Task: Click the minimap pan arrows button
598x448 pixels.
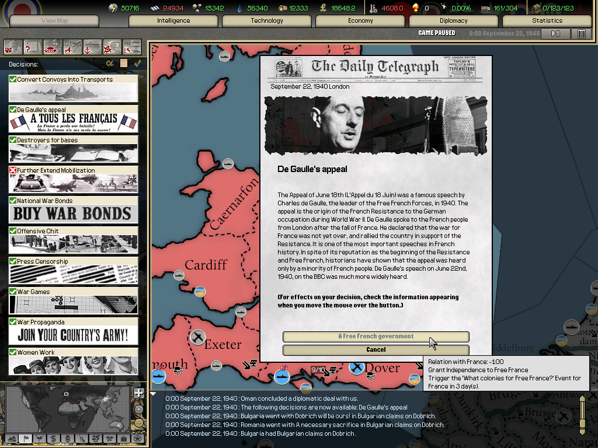Action: (139, 393)
